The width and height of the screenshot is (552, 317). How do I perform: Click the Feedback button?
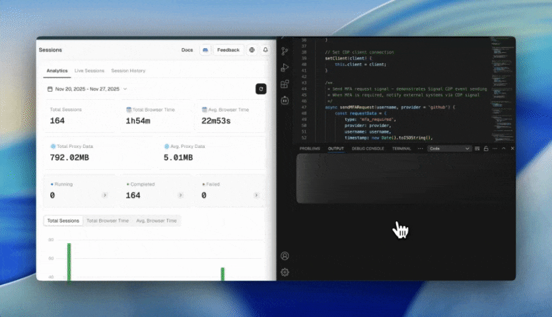pyautogui.click(x=228, y=50)
